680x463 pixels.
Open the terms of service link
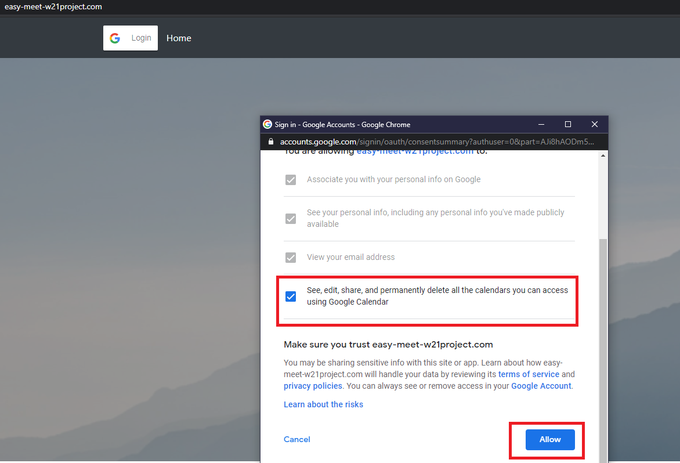[x=529, y=374]
